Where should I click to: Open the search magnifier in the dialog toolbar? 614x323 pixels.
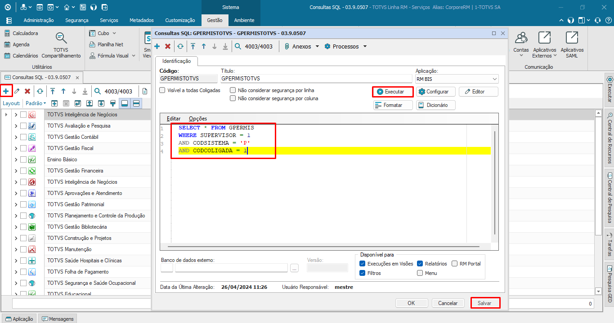[x=238, y=46]
